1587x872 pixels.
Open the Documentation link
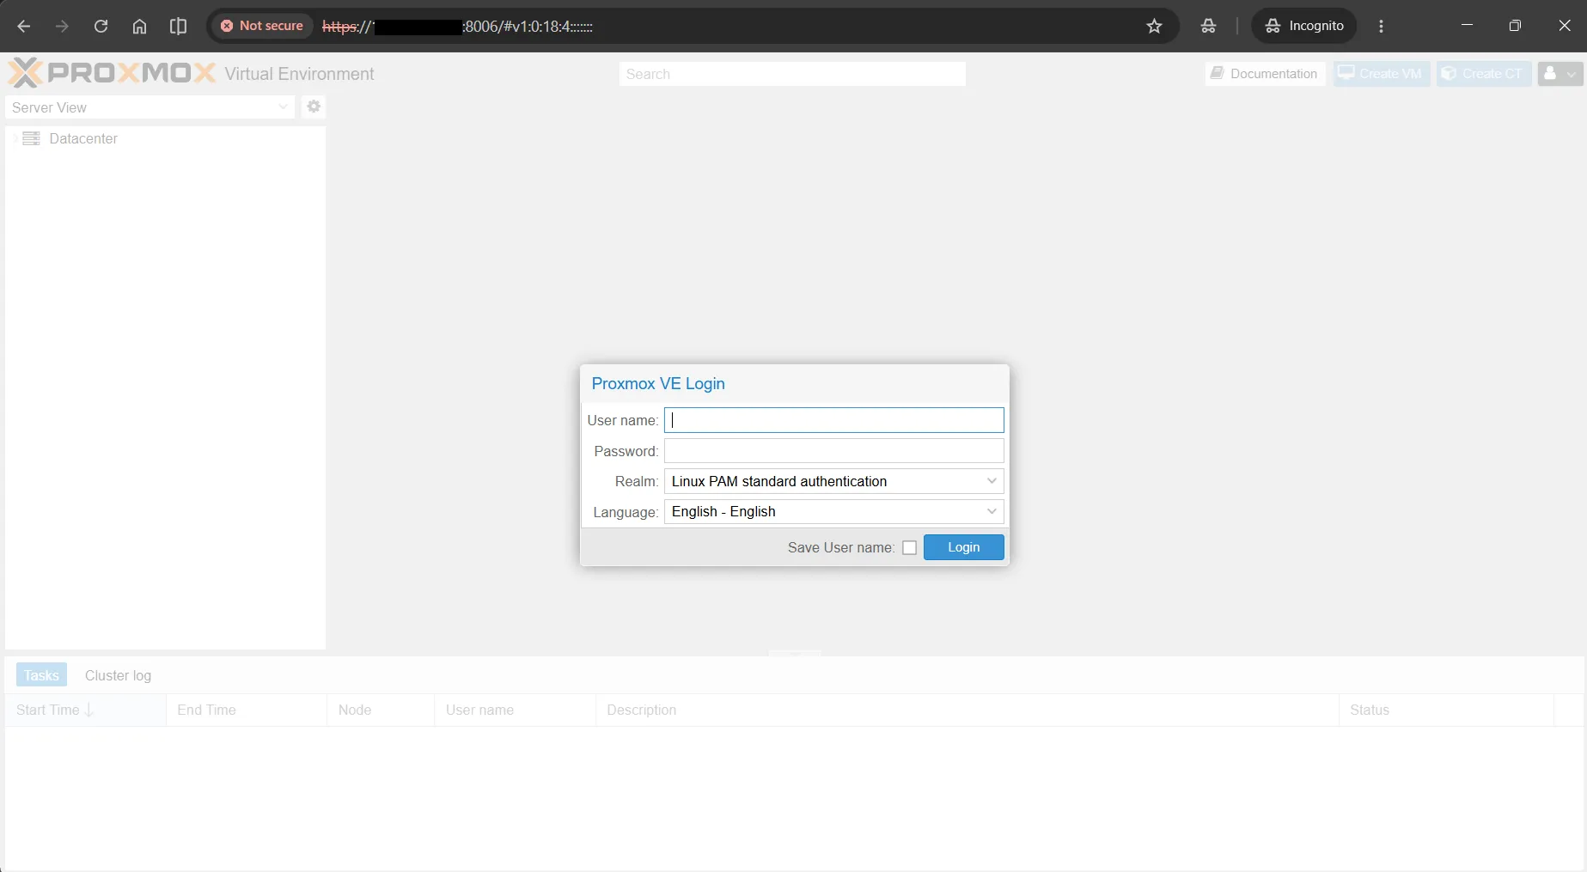tap(1265, 74)
